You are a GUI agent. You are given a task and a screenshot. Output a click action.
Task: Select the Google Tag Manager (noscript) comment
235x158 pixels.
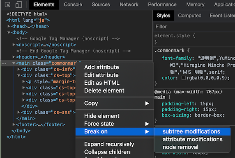68,38
